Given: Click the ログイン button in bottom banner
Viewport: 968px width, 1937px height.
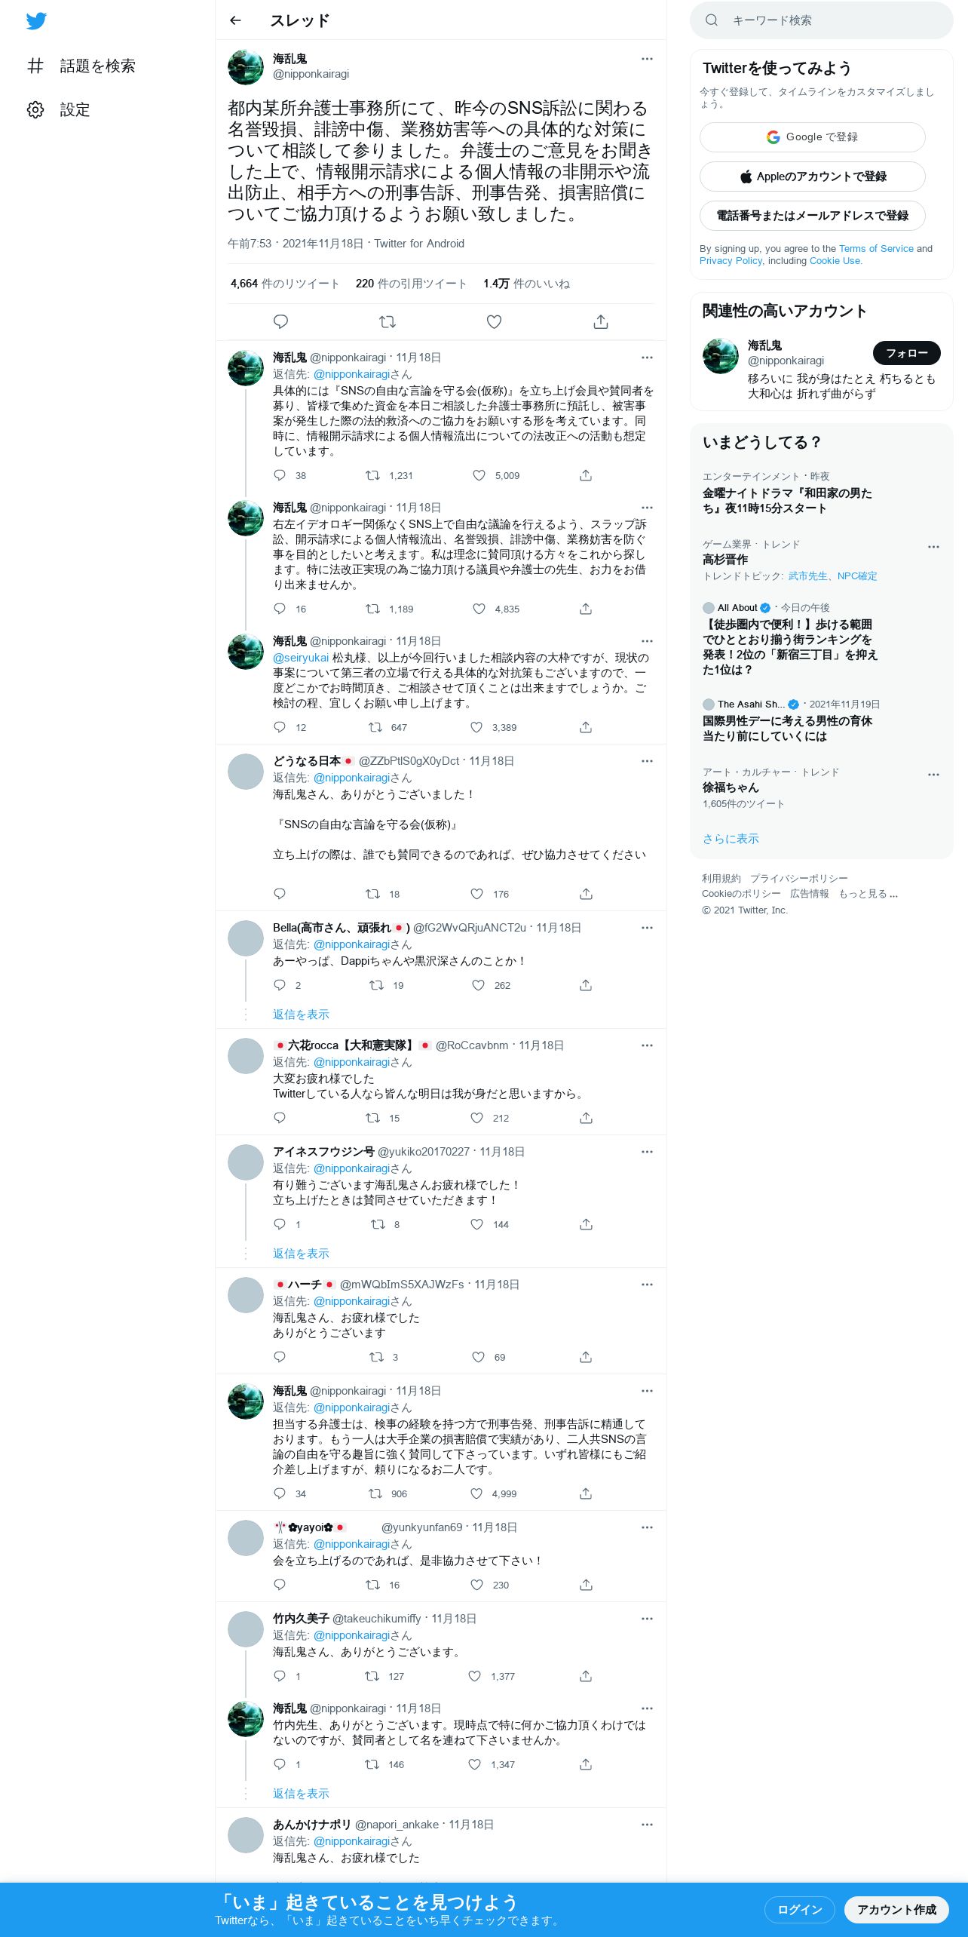Looking at the screenshot, I should pos(800,1910).
